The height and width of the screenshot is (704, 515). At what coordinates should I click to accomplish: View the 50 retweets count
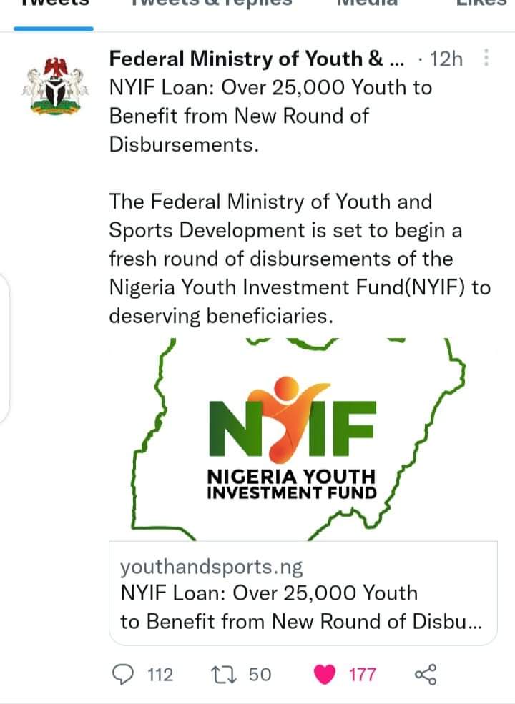tap(260, 675)
